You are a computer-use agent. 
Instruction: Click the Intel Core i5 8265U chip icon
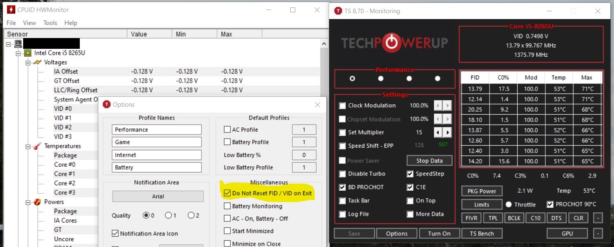28,53
